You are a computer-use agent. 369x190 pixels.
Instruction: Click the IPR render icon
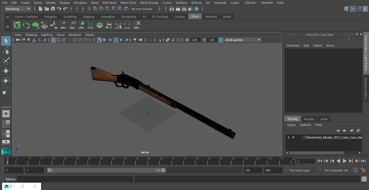pyautogui.click(x=184, y=9)
